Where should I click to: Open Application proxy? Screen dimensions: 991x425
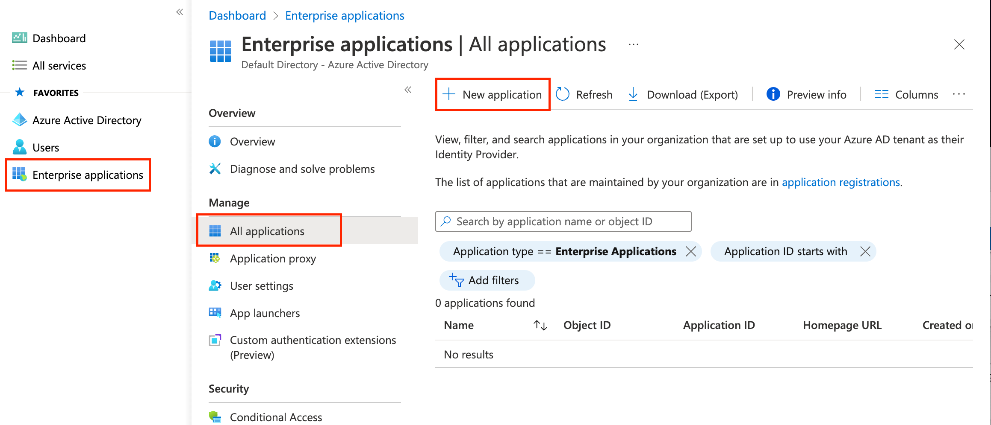(x=273, y=259)
